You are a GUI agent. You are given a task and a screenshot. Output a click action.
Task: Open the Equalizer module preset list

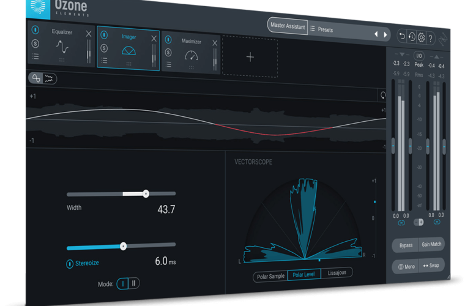point(35,56)
